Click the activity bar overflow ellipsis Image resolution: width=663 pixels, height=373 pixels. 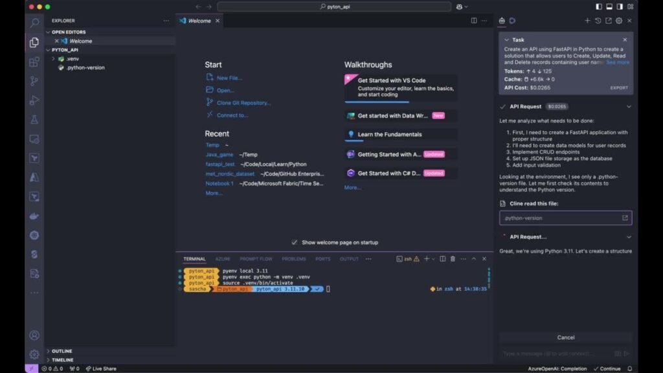coord(34,293)
